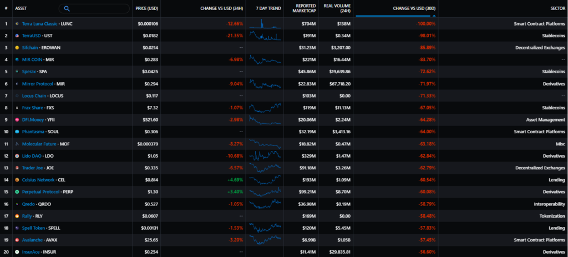Click the Frax Share coin icon

tap(17, 108)
